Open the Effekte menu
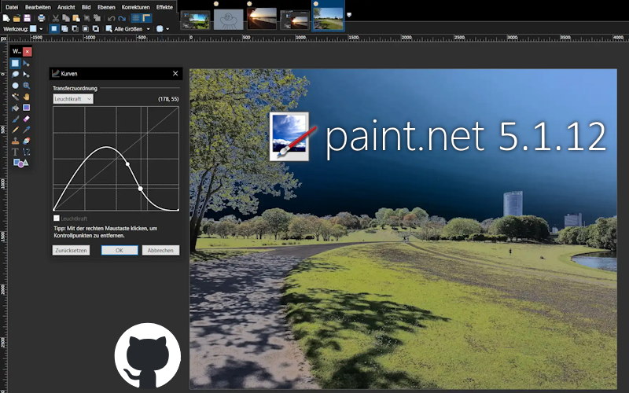Viewport: 629px width, 393px height. [x=164, y=6]
